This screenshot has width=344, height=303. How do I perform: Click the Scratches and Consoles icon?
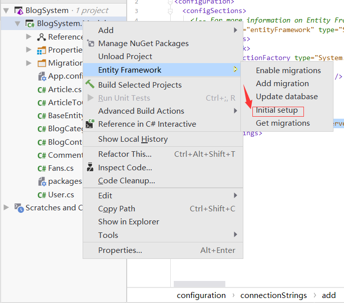[x=19, y=208]
